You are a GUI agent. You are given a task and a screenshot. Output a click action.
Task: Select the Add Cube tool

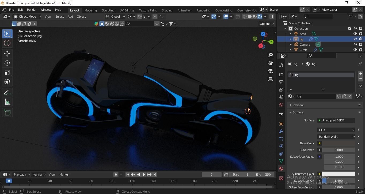(x=7, y=112)
